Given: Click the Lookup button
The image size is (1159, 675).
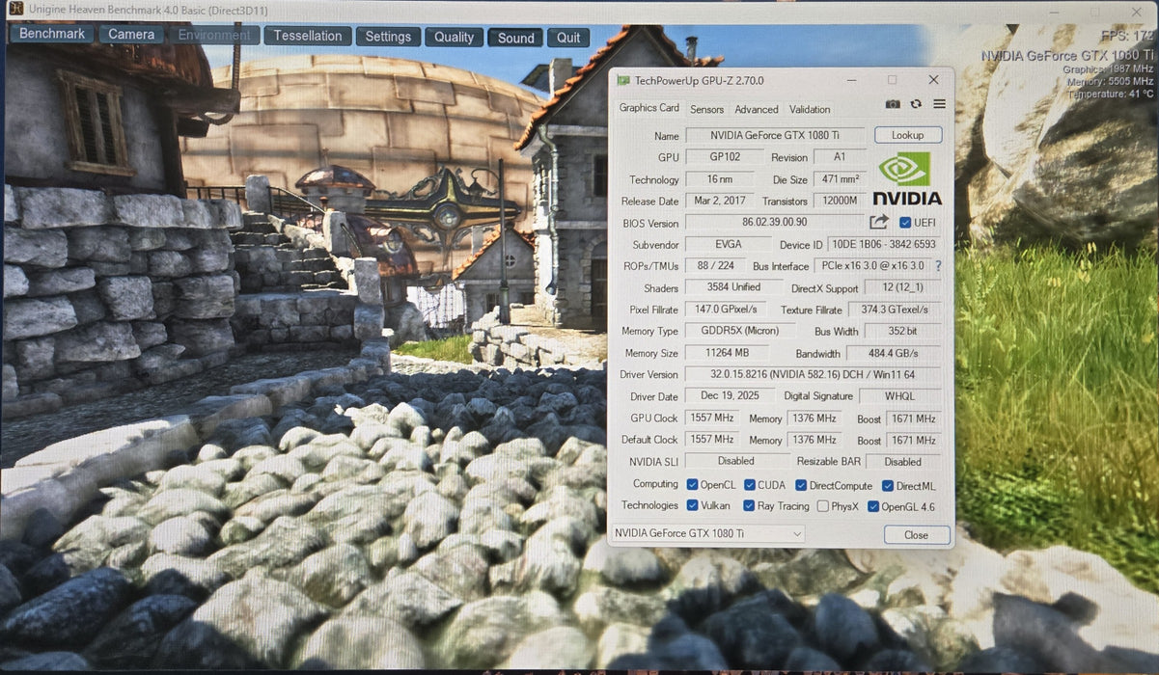Looking at the screenshot, I should [908, 135].
